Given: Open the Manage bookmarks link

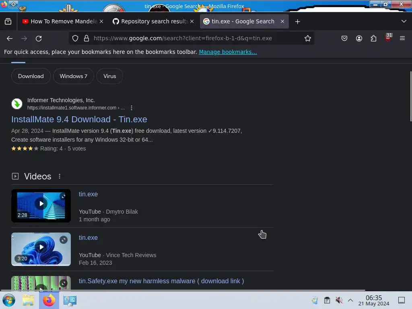Looking at the screenshot, I should 228,52.
